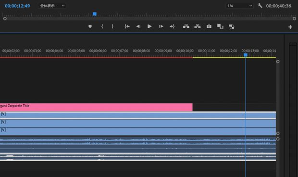Select the lower white-outlined audio clip
Image resolution: width=298 pixels, height=177 pixels.
click(138, 157)
